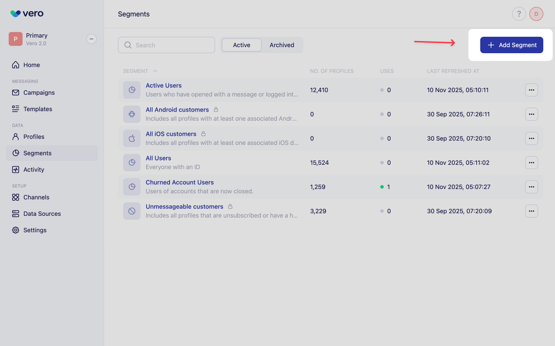Open the Churned Account Users segment link
This screenshot has width=555, height=346.
(180, 182)
